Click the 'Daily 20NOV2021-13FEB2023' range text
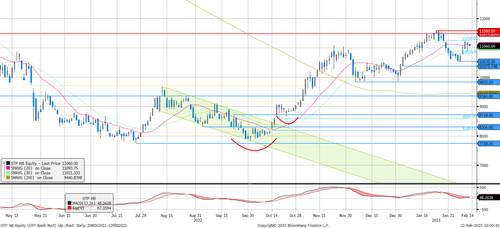The height and width of the screenshot is (228, 500). click(101, 225)
